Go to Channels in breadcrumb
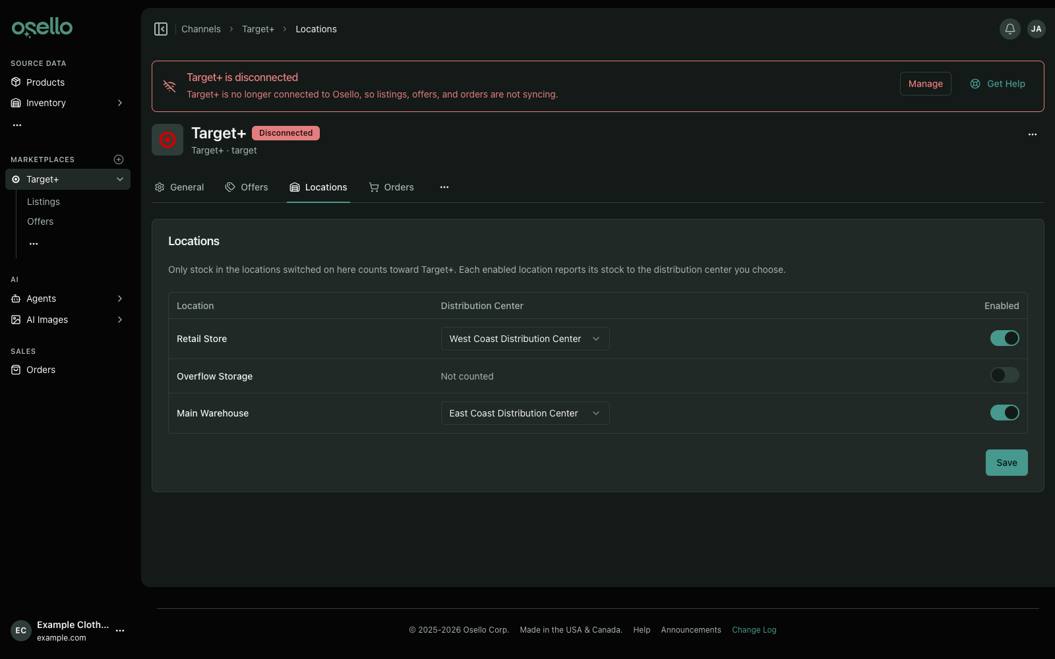Image resolution: width=1055 pixels, height=659 pixels. [x=201, y=29]
